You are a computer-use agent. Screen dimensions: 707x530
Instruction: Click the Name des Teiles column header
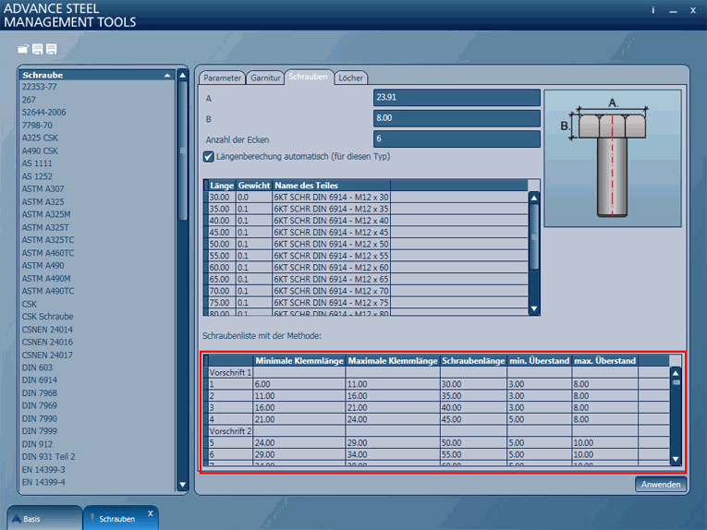tap(332, 185)
